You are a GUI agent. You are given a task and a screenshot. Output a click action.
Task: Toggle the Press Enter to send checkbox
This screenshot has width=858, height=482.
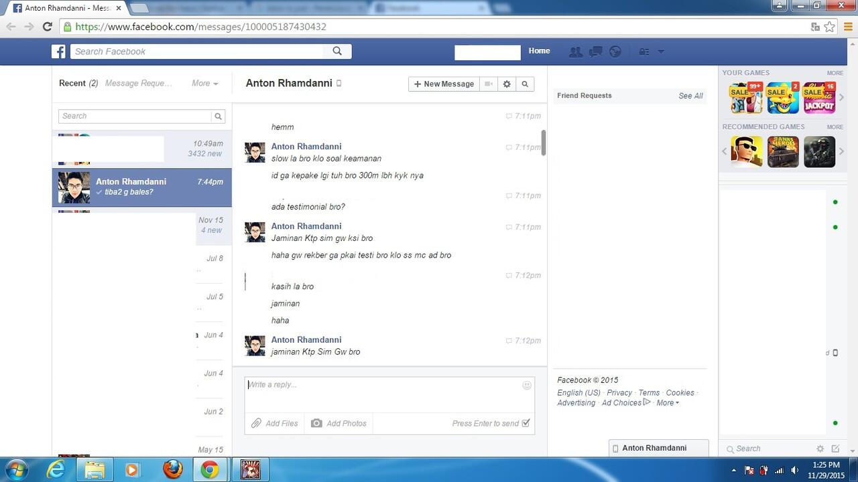click(526, 423)
